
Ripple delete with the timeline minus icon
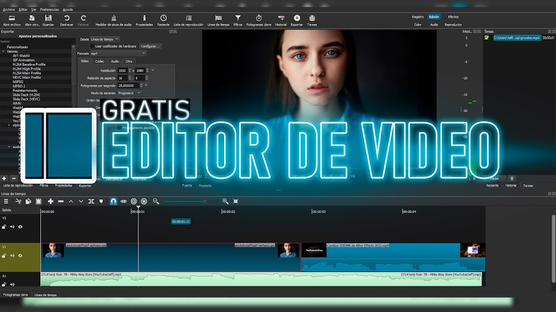pyautogui.click(x=61, y=202)
